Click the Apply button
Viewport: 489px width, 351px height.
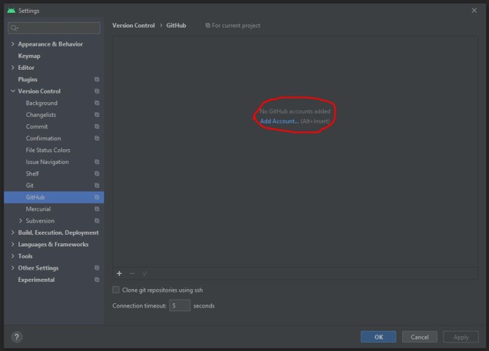(461, 337)
